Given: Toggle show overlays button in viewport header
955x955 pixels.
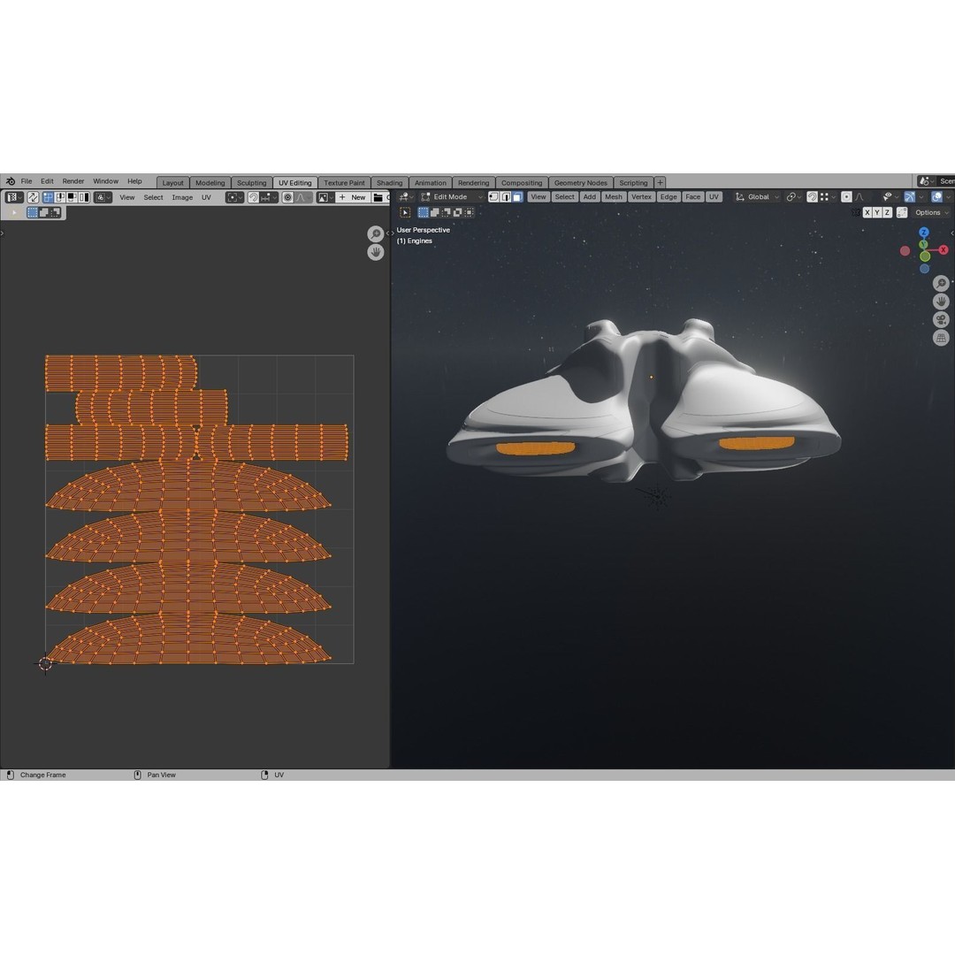Looking at the screenshot, I should 936,196.
